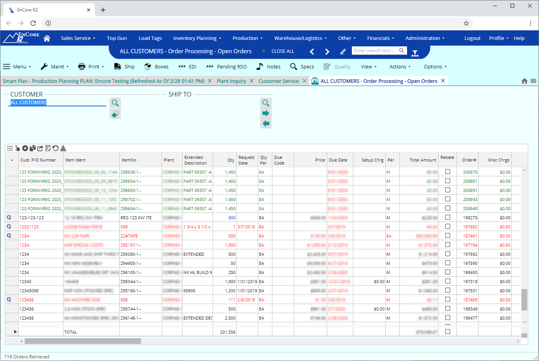
Task: Open Notes from the toolbar
Action: 269,66
